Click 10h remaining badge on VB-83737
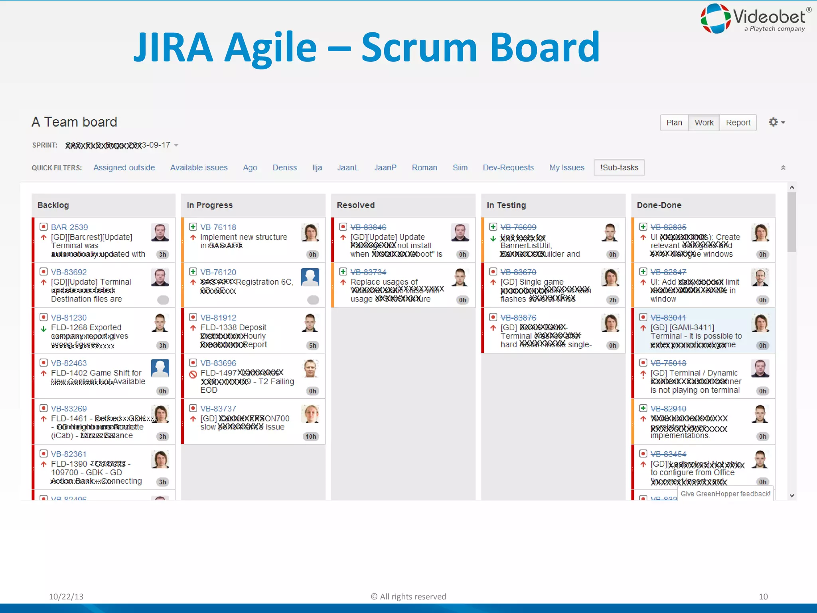Viewport: 817px width, 613px height. click(x=311, y=437)
